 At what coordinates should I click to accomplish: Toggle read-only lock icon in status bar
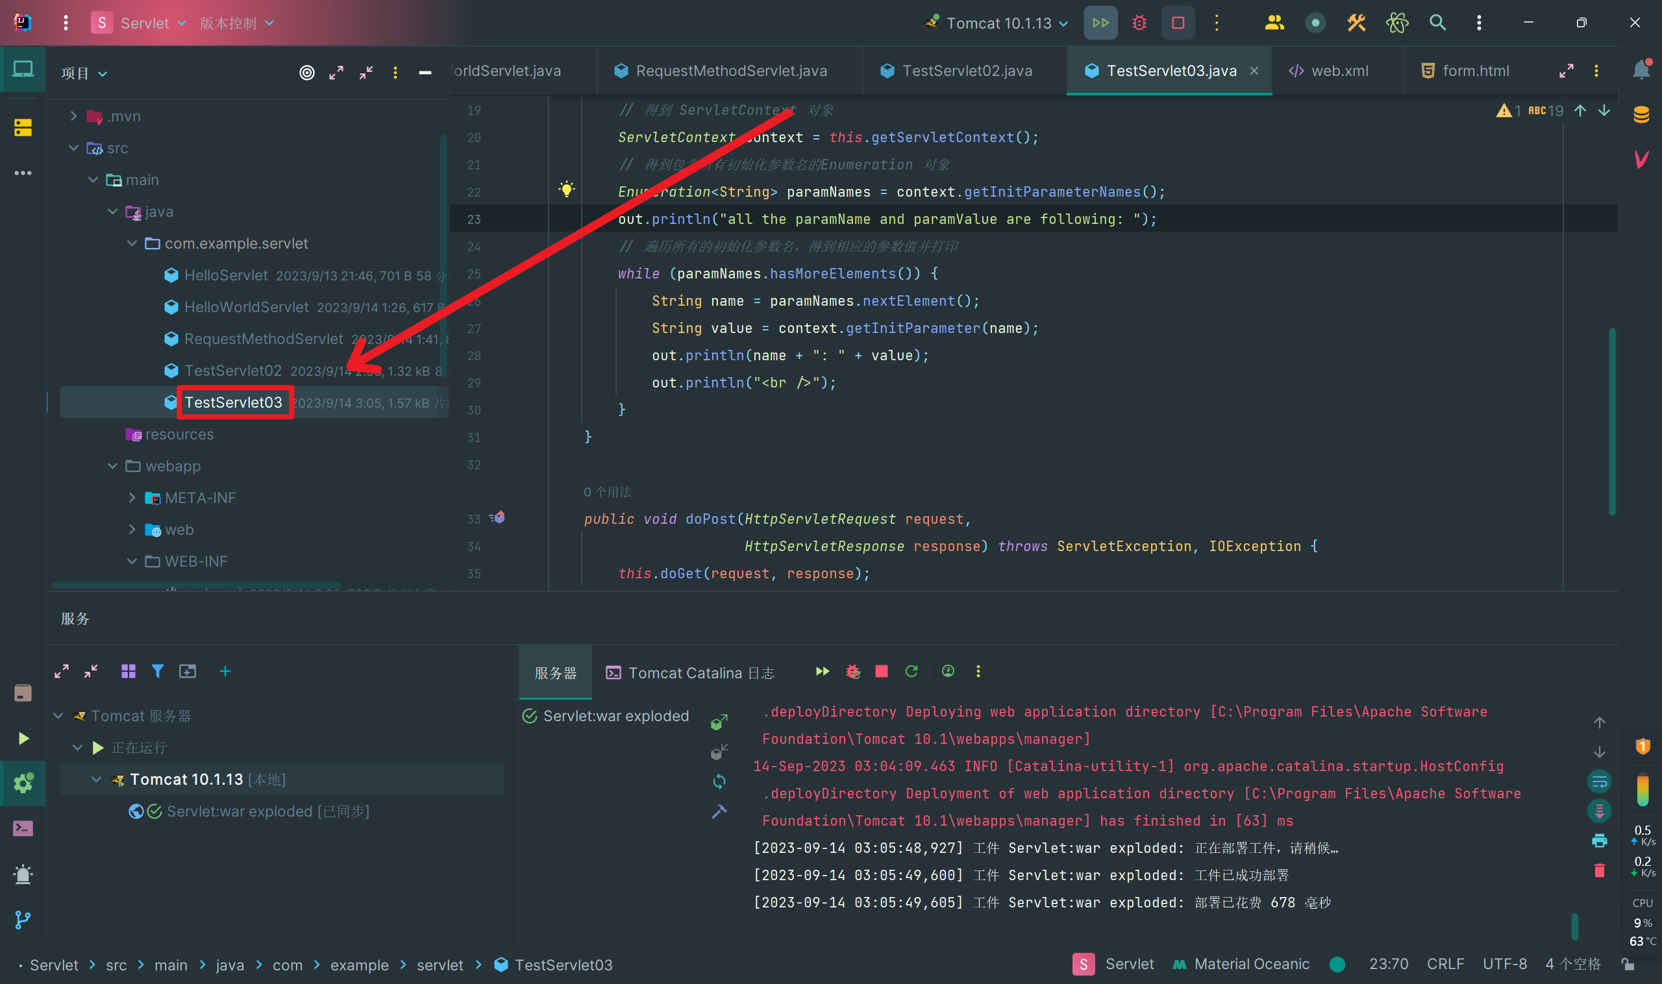(x=1628, y=964)
